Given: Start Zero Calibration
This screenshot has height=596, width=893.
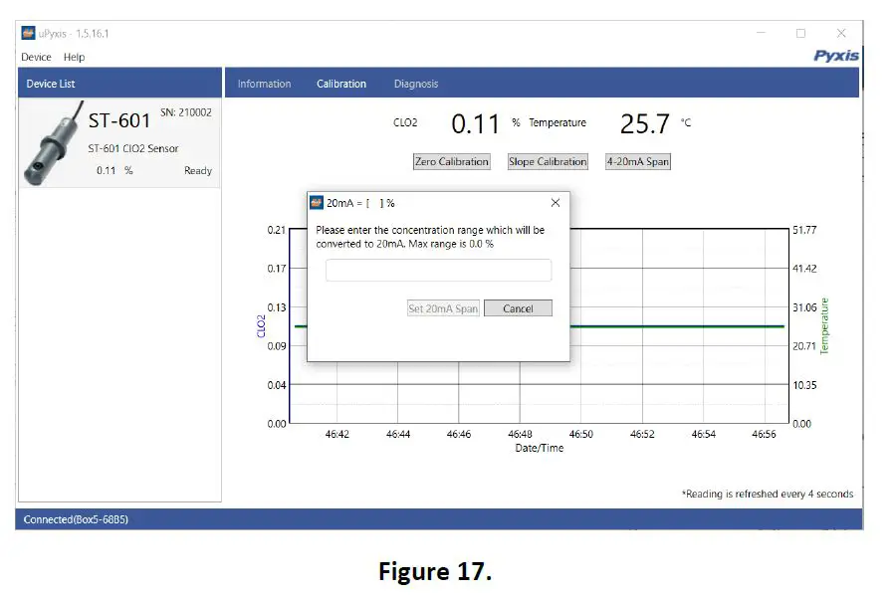Looking at the screenshot, I should (x=451, y=161).
